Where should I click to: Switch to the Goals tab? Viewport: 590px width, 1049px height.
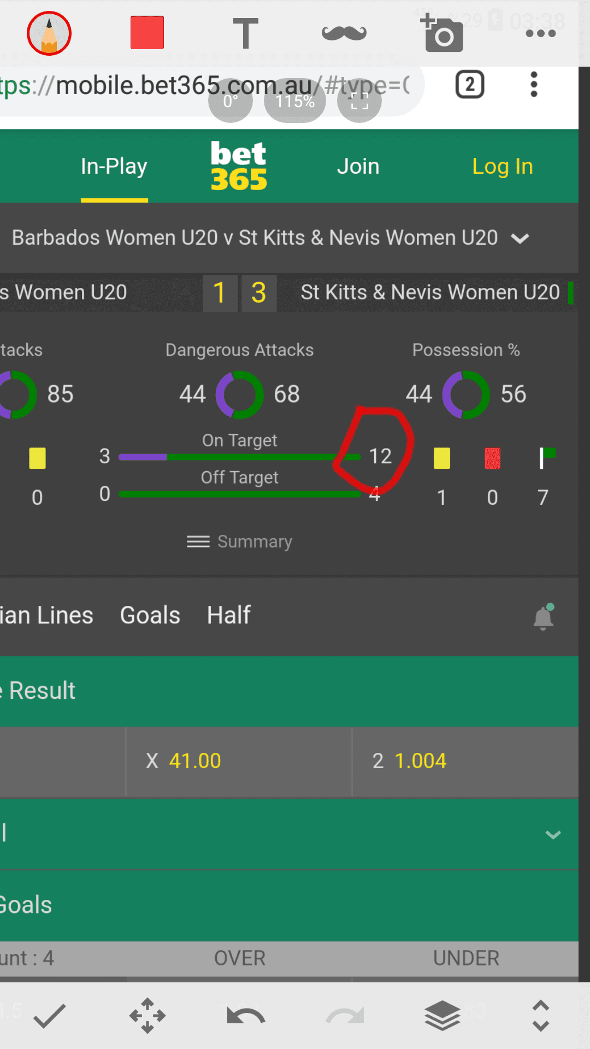coord(150,616)
